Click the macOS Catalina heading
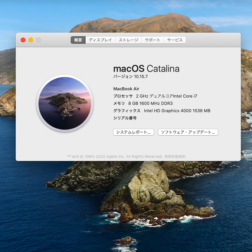This screenshot has width=252, height=252. [146, 69]
